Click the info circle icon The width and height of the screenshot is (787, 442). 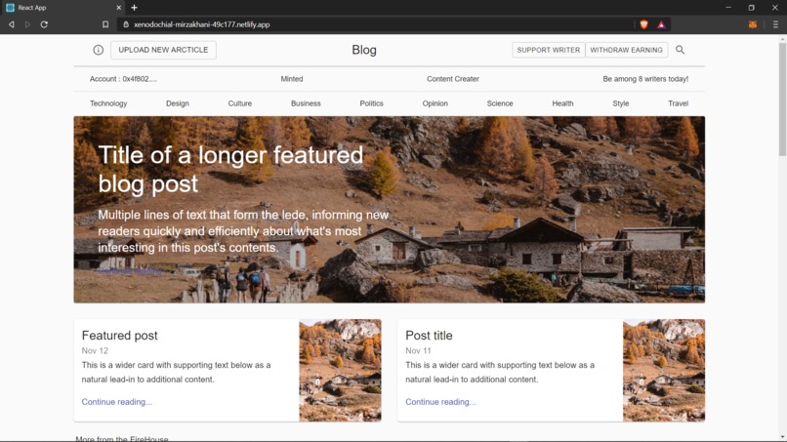98,50
